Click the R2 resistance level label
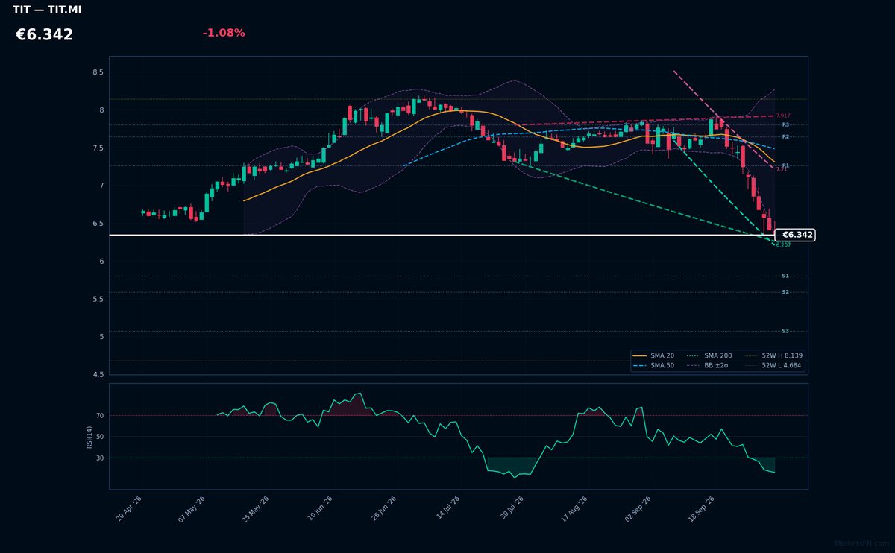The width and height of the screenshot is (895, 553). click(785, 137)
